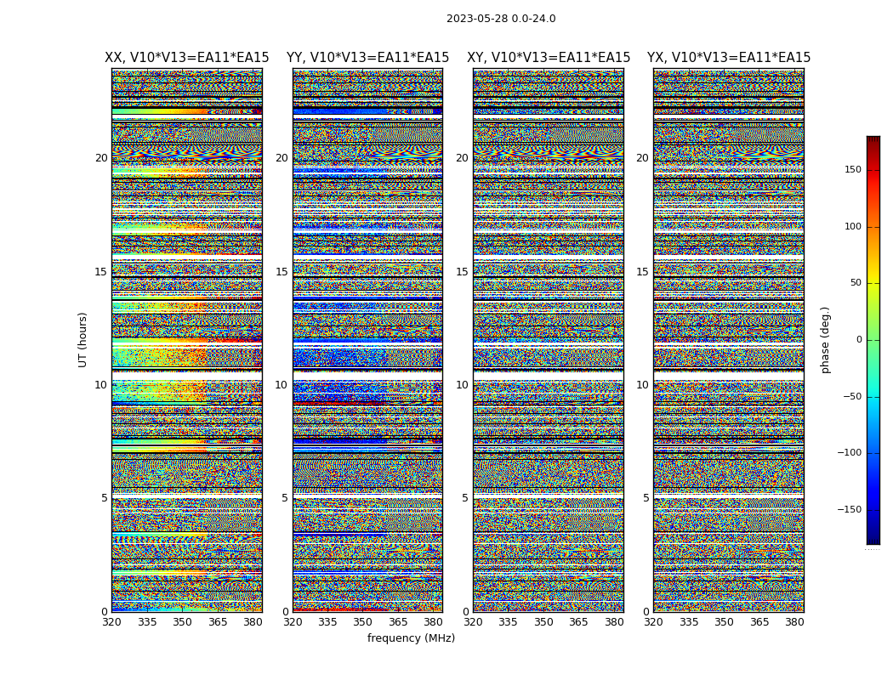This screenshot has width=893, height=680.
Task: Click the XY, V10*V13=EA11*EA15 panel title
Action: (549, 58)
